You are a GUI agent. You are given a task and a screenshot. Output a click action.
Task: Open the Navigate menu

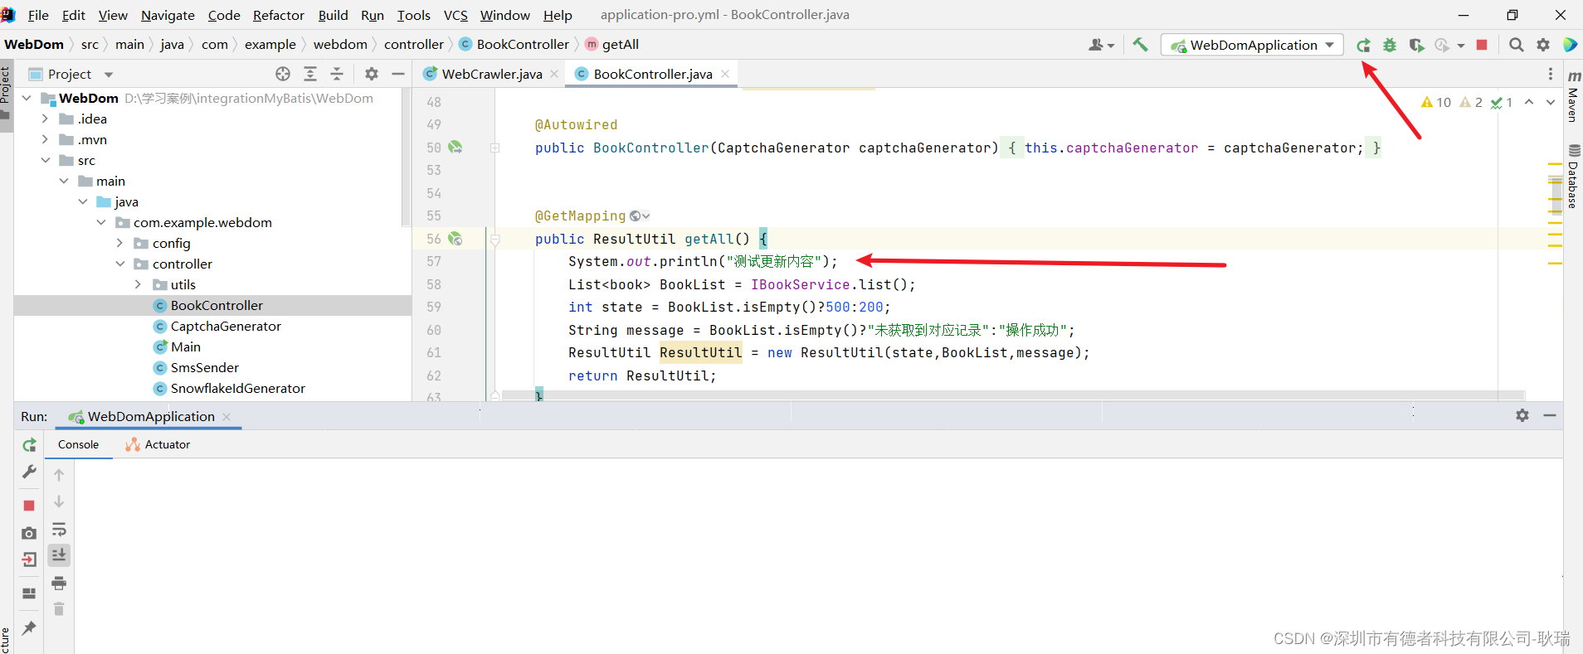click(168, 15)
